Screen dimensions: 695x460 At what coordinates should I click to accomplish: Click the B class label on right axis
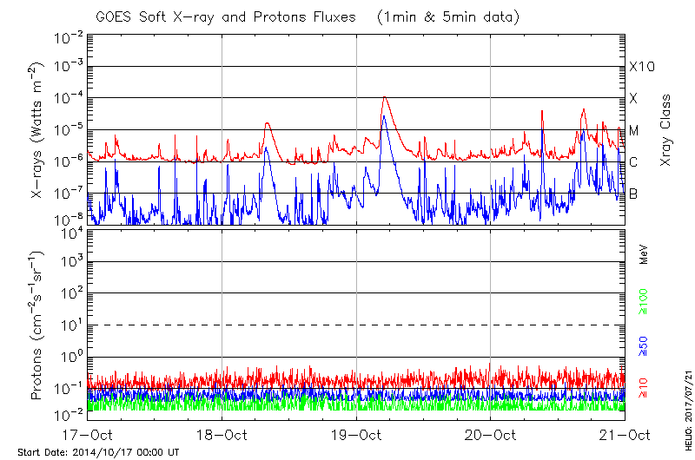[633, 194]
